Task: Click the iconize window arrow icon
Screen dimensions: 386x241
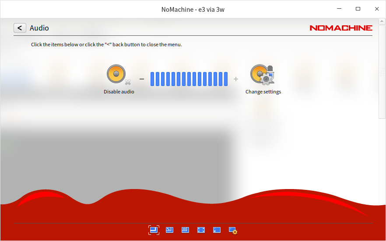Action: pyautogui.click(x=217, y=230)
